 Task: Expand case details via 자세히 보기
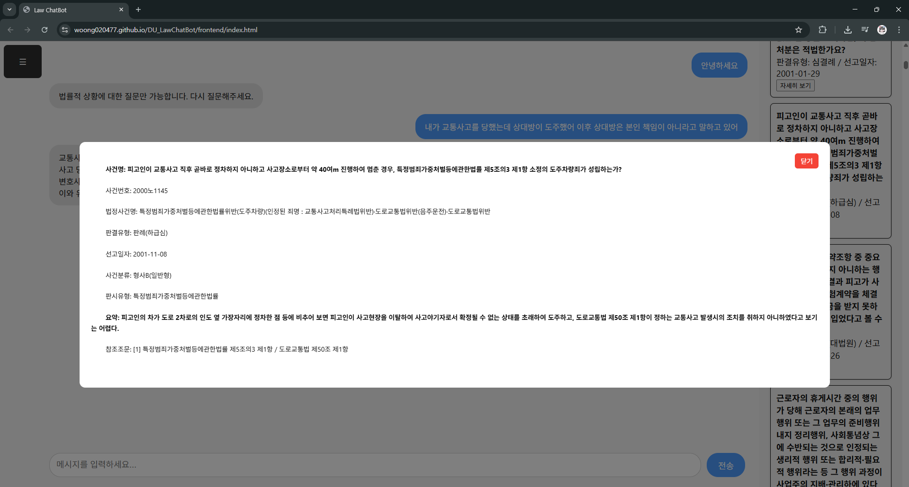(795, 85)
